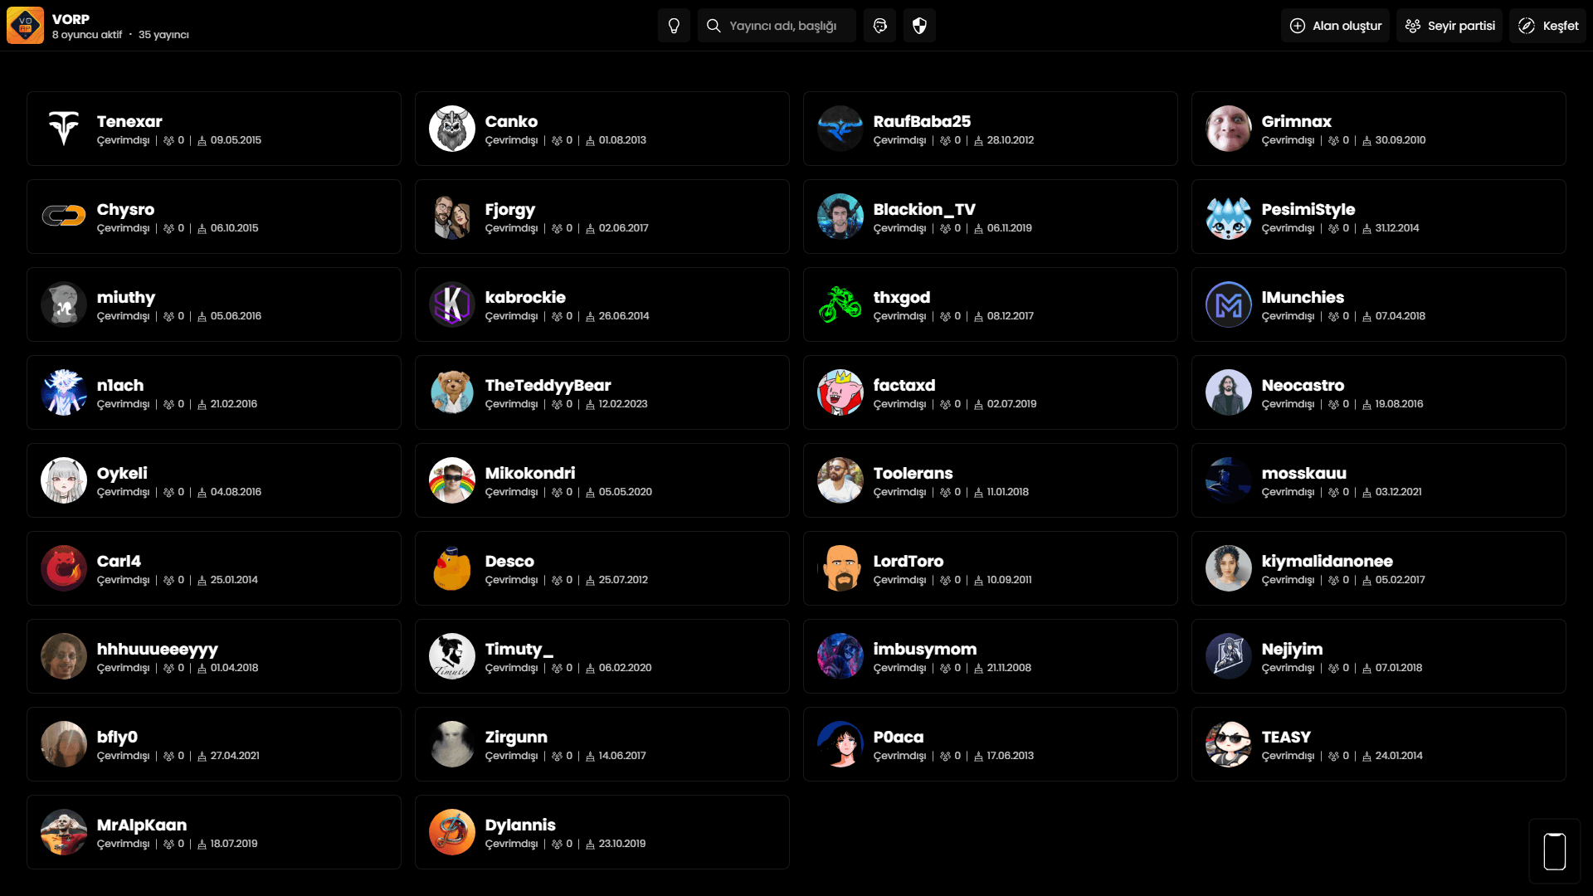Go to the Keşfet section
The image size is (1593, 896).
pos(1547,26)
